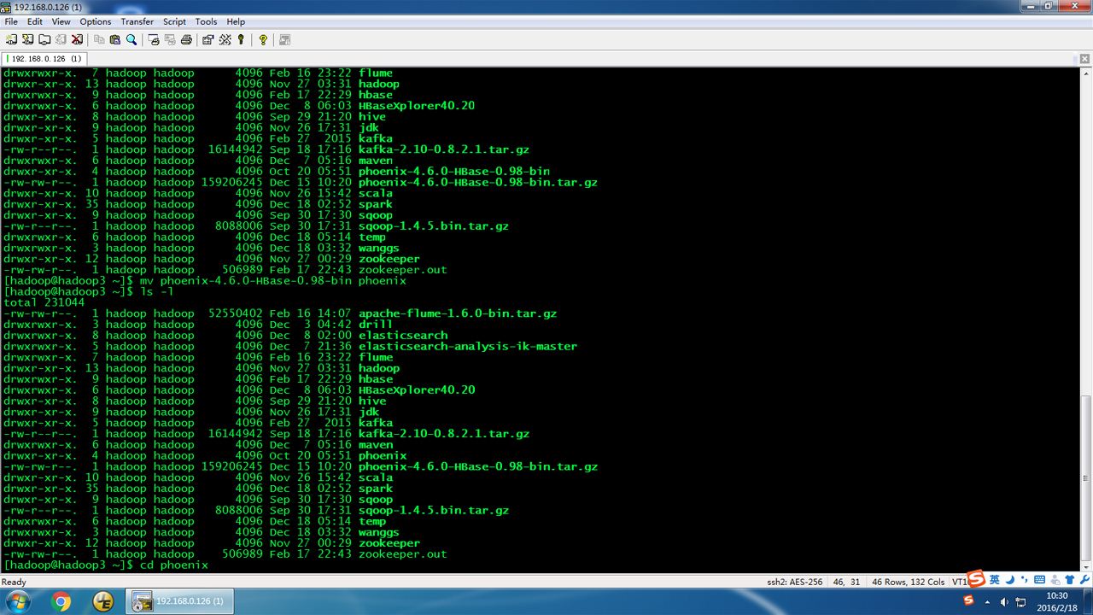Click the Print Selection toolbar icon
Screen dimensions: 1093x615
point(170,39)
